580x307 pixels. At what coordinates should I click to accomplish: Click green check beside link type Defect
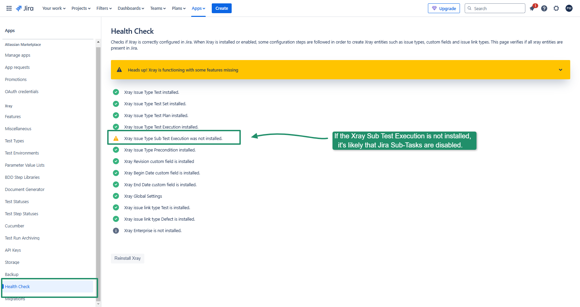tap(116, 219)
